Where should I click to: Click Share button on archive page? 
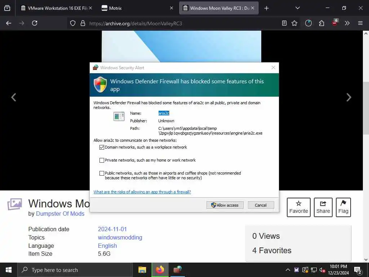point(323,207)
